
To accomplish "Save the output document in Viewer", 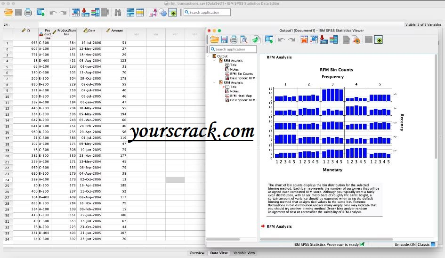I will click(224, 40).
